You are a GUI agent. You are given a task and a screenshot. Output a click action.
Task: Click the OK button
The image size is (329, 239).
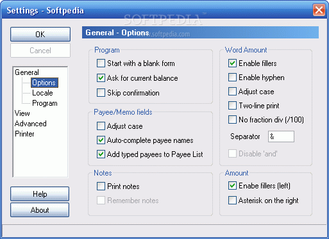tap(40, 34)
